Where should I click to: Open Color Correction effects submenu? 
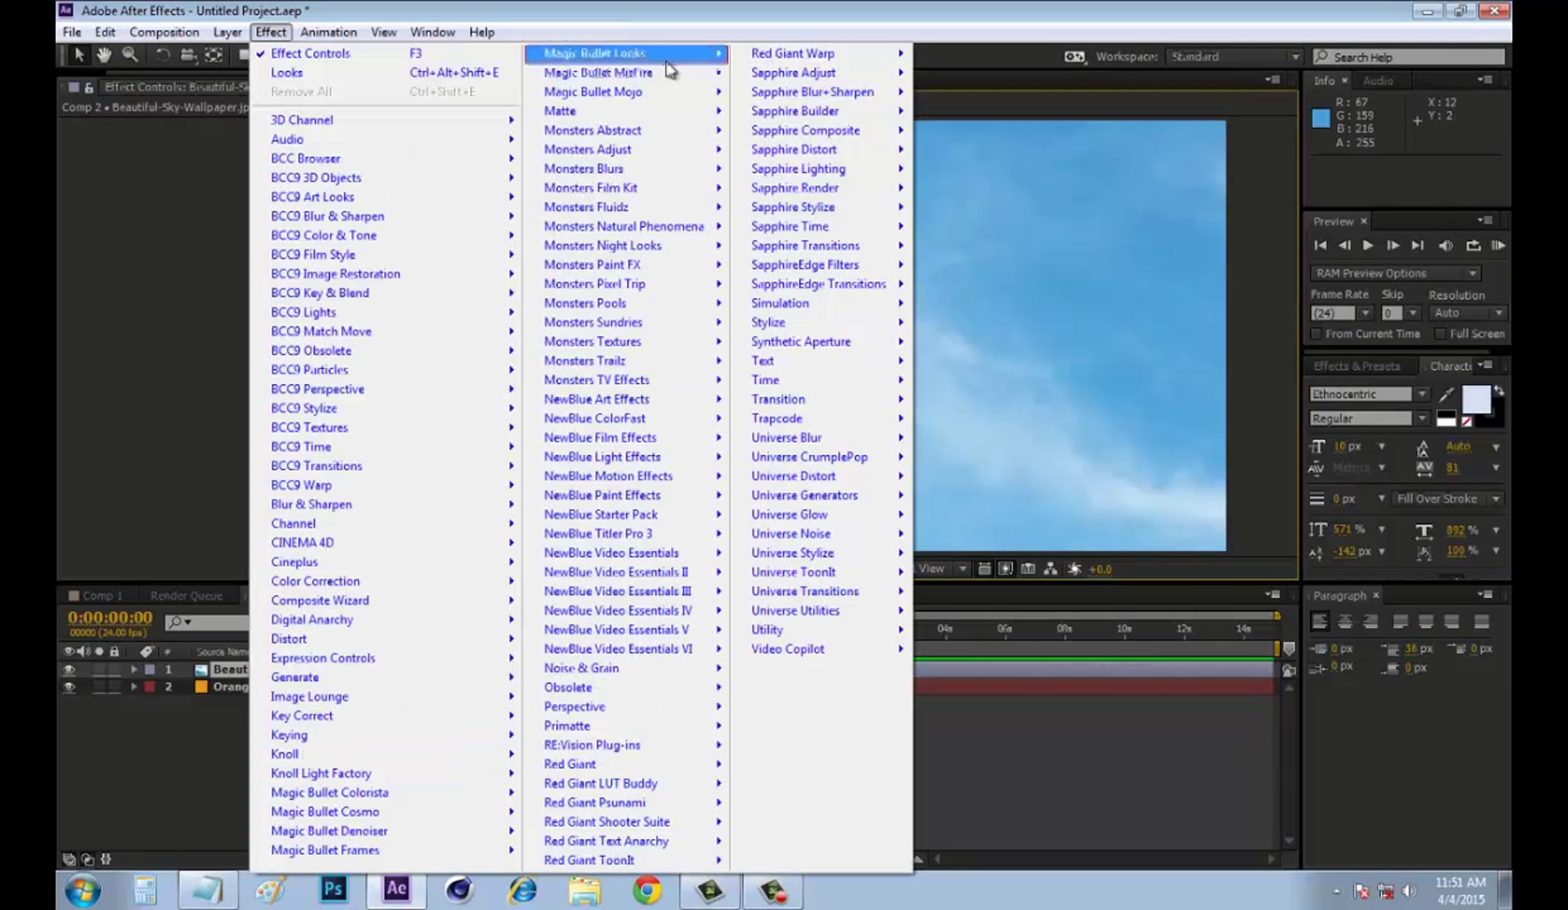[x=386, y=581]
